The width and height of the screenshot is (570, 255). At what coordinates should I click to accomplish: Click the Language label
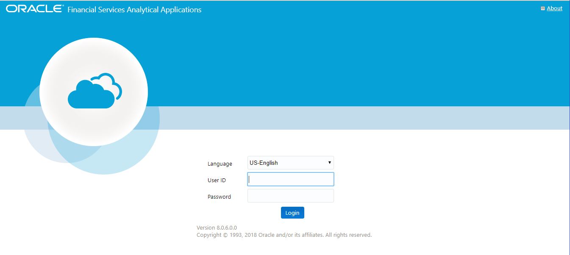point(219,164)
